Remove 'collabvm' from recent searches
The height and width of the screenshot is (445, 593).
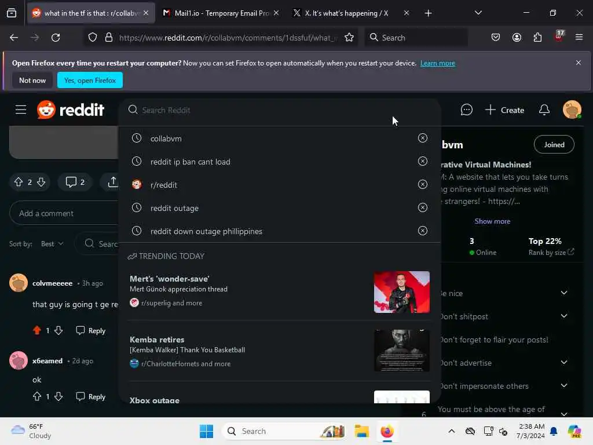pos(422,138)
